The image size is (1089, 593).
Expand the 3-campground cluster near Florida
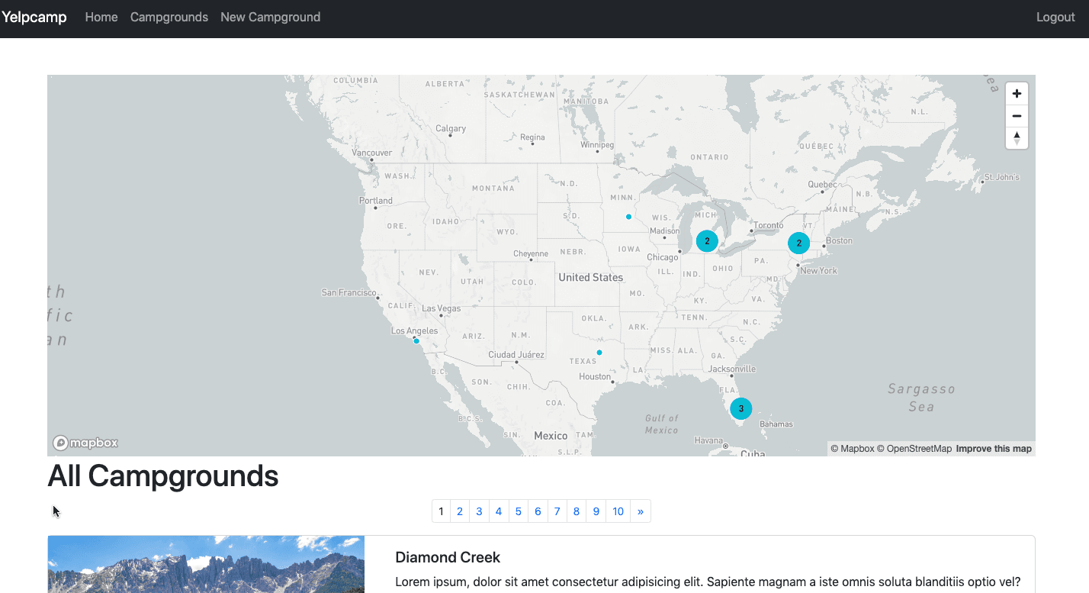click(740, 408)
